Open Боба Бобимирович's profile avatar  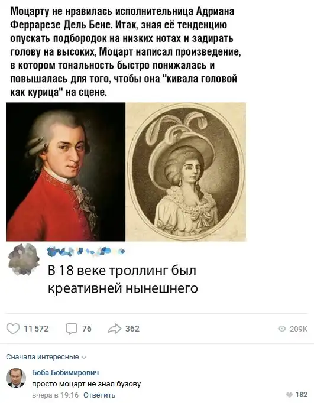[16, 378]
